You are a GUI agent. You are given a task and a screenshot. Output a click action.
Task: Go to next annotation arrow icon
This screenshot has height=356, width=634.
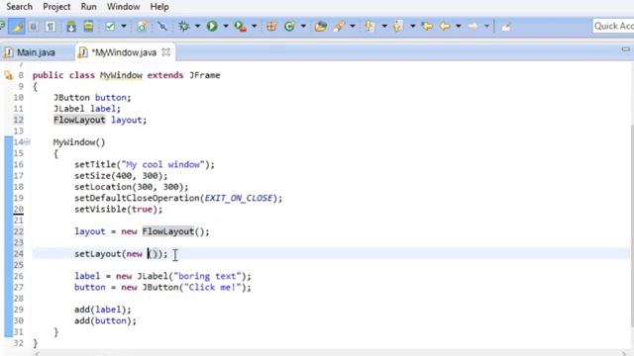click(x=370, y=27)
